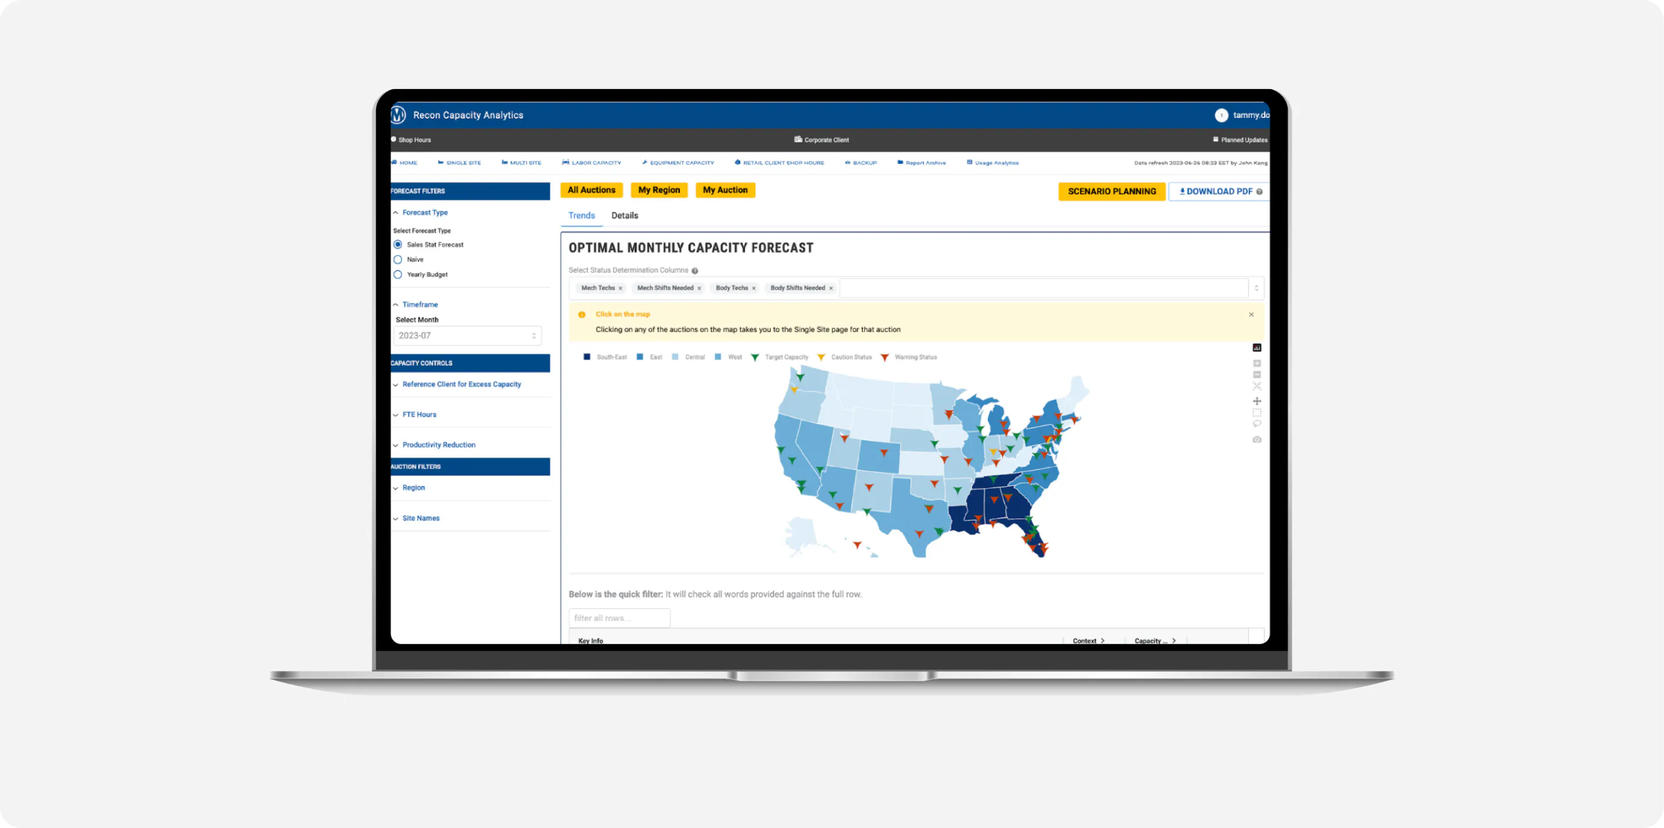This screenshot has width=1664, height=828.
Task: Collapse the Timeframe section
Action: tap(415, 304)
